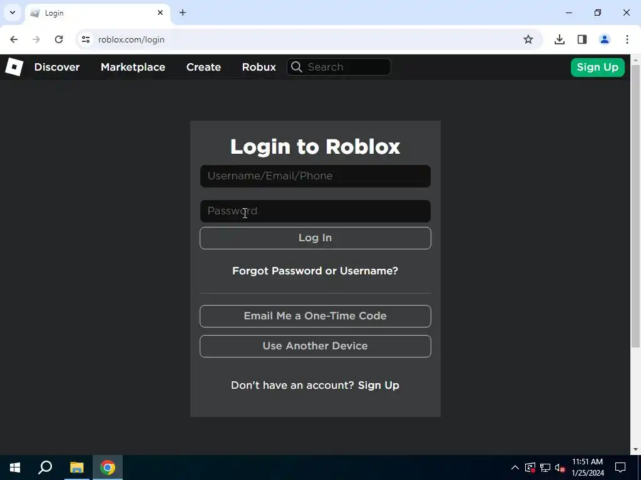Close the Login tab
Image resolution: width=641 pixels, height=480 pixels.
click(160, 12)
